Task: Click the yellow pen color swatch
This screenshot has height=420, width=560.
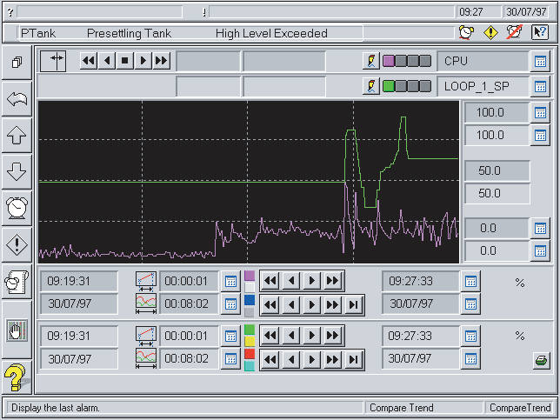Action: [250, 341]
